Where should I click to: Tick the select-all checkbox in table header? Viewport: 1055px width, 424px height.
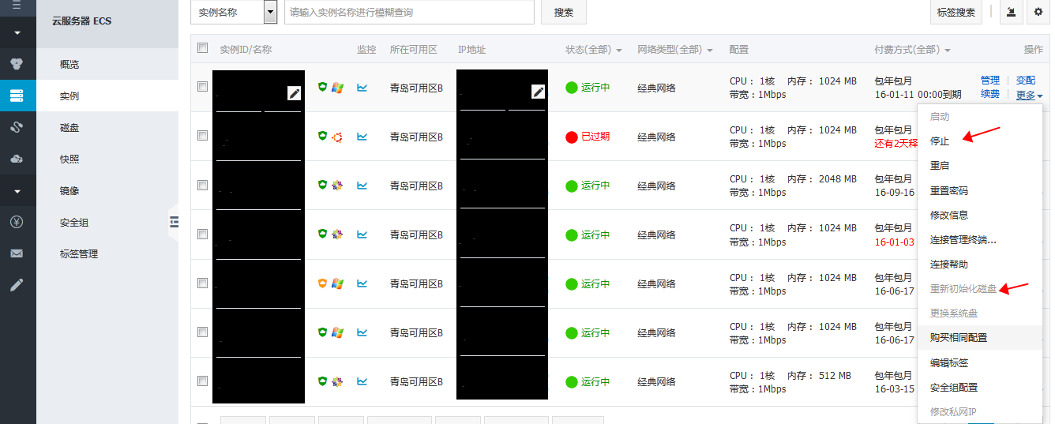pos(202,48)
